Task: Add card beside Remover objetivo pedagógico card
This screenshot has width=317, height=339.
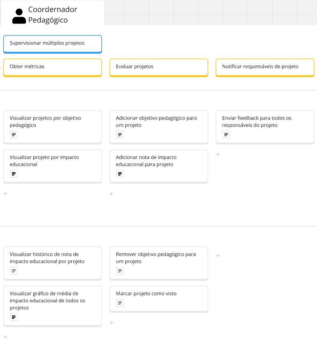Action: pyautogui.click(x=218, y=256)
